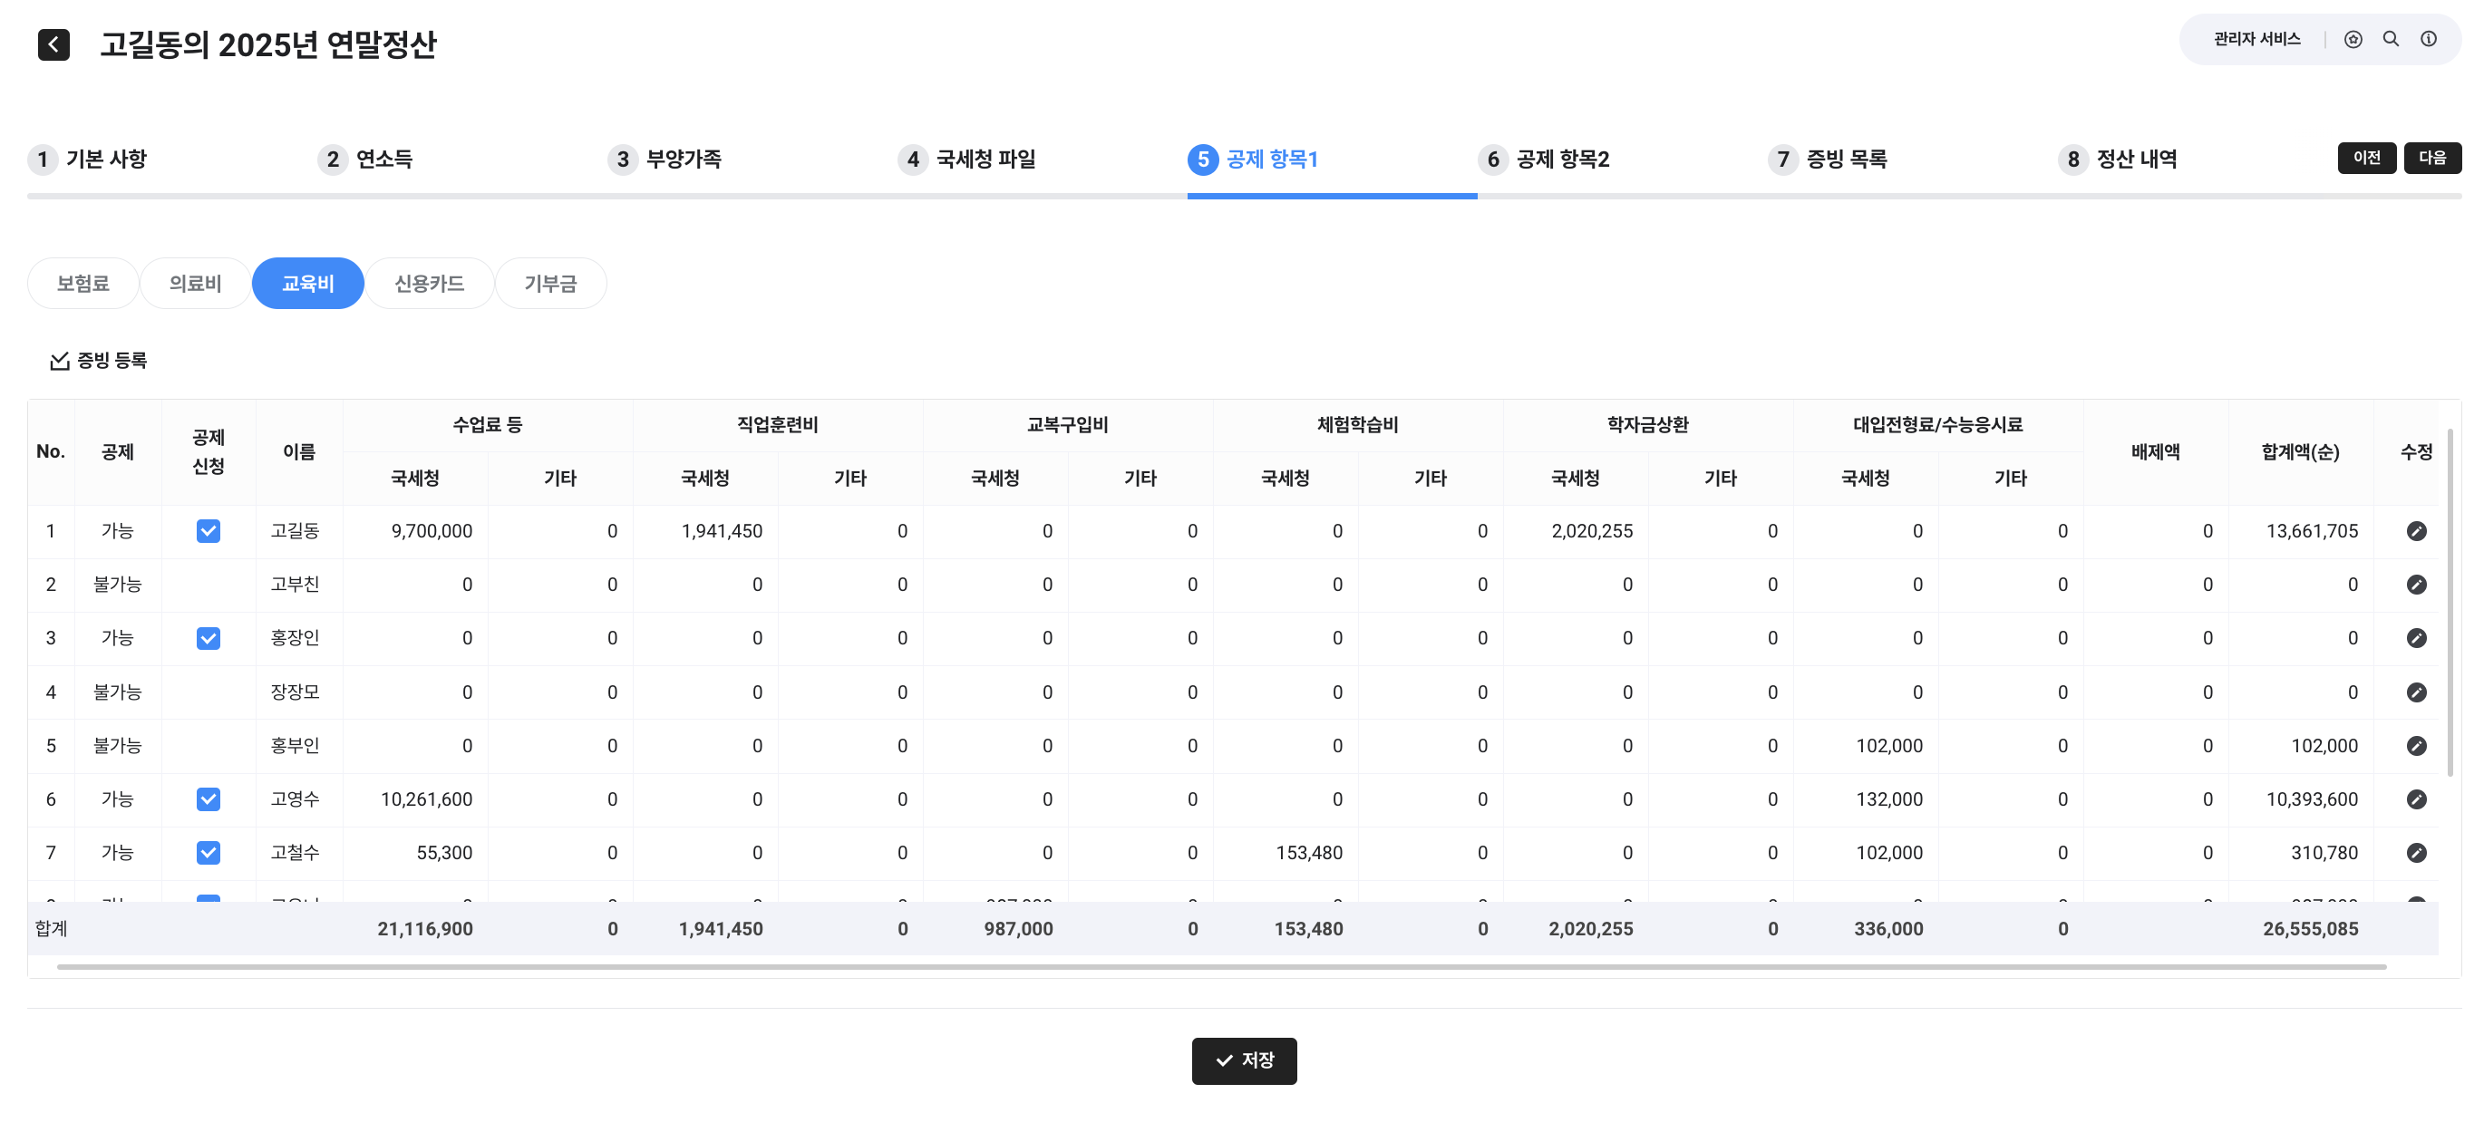Screen dimensions: 2484x1142
Task: Toggle the 공제 신청 checkbox for 홍장인
Action: [x=209, y=638]
